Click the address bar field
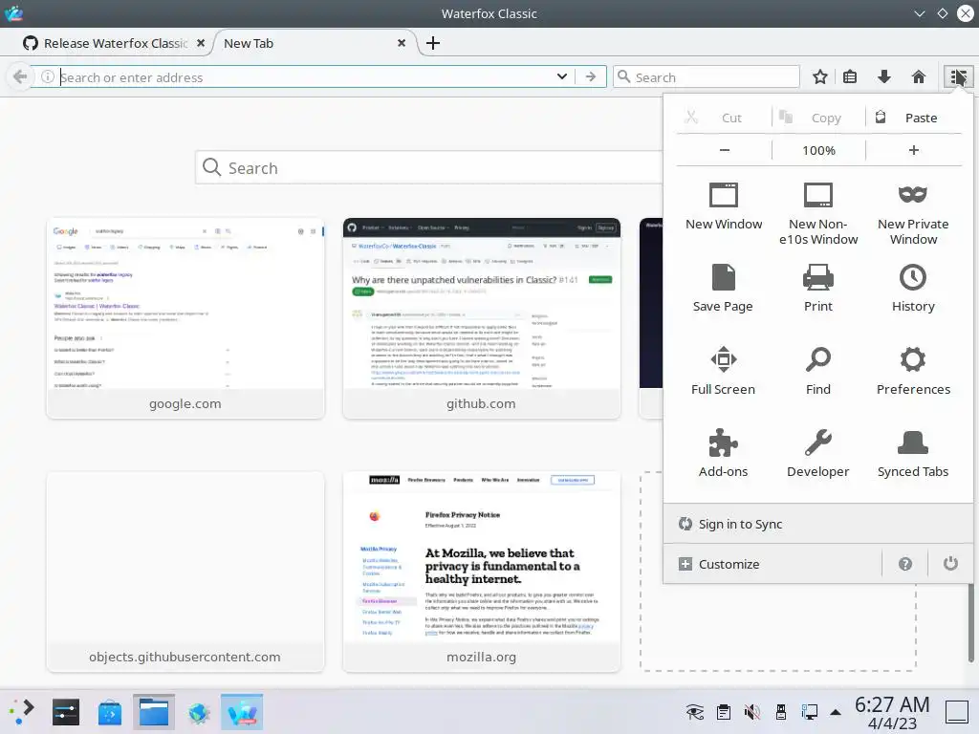This screenshot has width=979, height=734. coord(306,77)
